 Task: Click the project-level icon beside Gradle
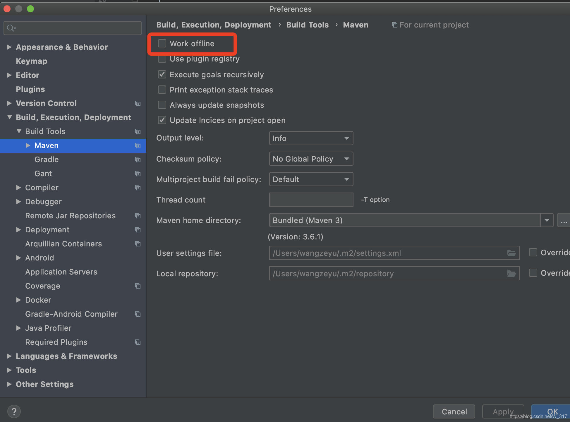(x=138, y=159)
